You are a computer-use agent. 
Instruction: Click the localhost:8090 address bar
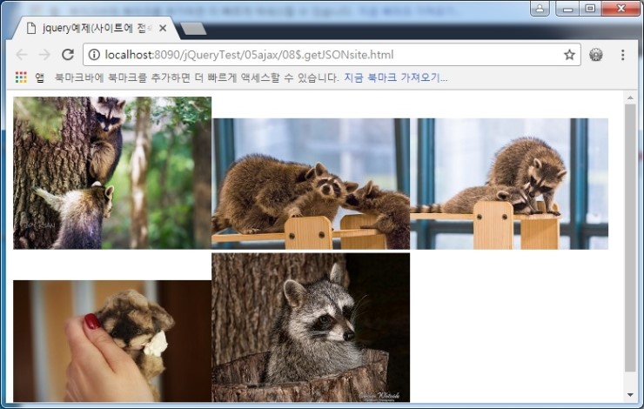(x=331, y=55)
